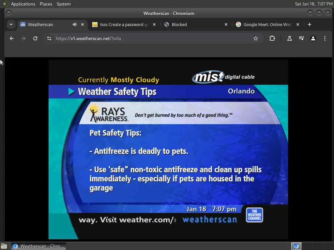Click the v1.weatherscan.net address field
The width and height of the screenshot is (334, 250).
coord(153,38)
